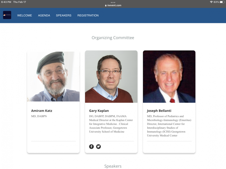226x169 pixels.
Task: Select Gary Kaplan's profile photo
Action: pyautogui.click(x=111, y=77)
